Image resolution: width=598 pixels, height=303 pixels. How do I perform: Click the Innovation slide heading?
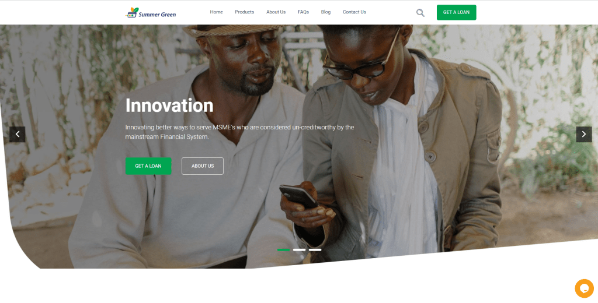[169, 105]
